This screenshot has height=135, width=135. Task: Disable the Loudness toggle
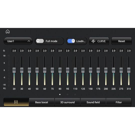[x=71, y=41]
